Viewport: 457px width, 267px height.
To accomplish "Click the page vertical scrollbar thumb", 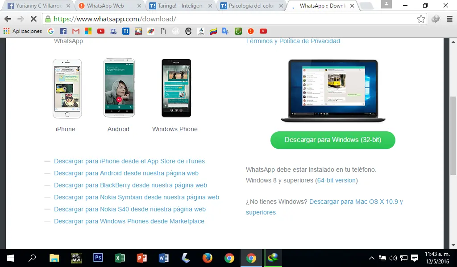I will [453, 135].
